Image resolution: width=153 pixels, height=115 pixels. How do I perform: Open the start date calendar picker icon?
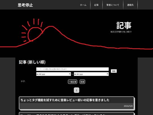coord(70,74)
